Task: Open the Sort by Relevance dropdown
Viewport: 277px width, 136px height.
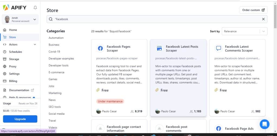Action: point(245,31)
